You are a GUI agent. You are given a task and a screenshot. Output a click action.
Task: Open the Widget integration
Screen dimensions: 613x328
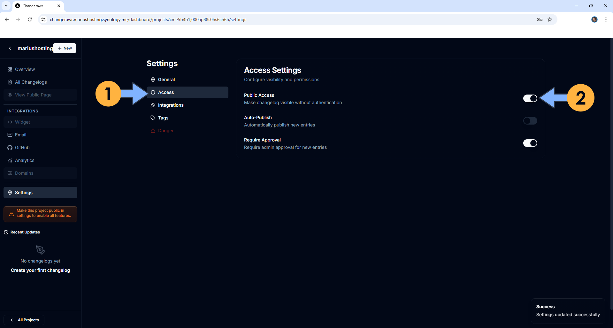pyautogui.click(x=40, y=122)
